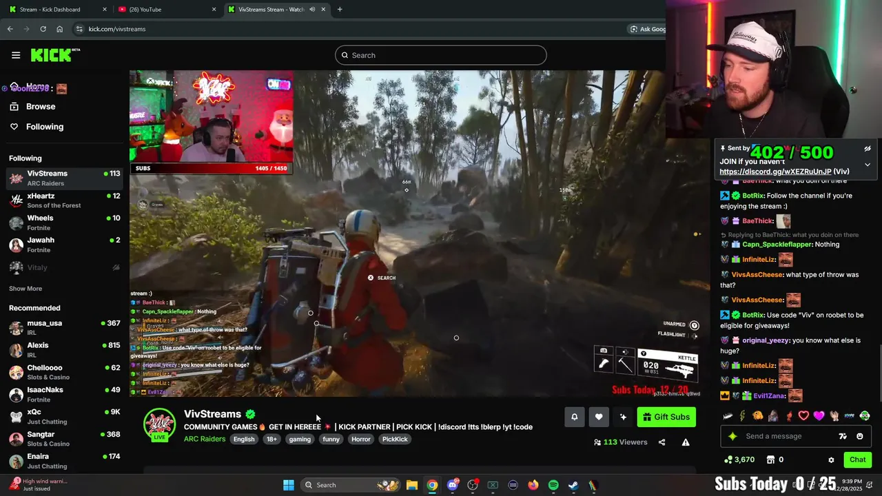
Task: Click the 113 Viewers count
Action: pyautogui.click(x=621, y=442)
